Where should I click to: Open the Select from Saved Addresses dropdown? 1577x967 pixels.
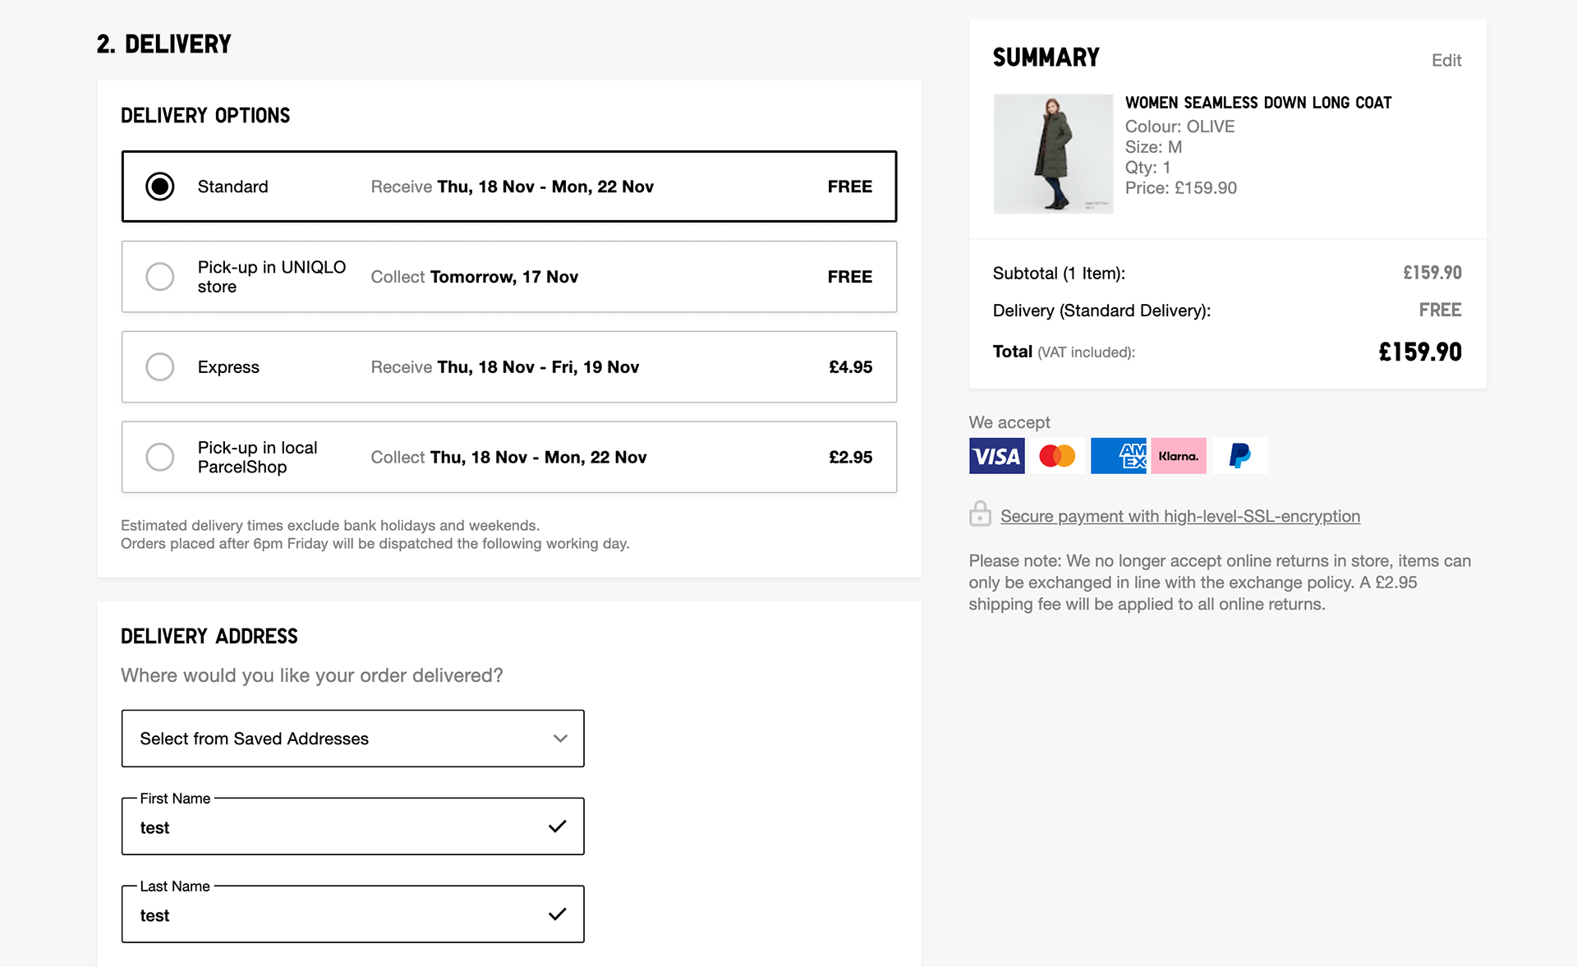coord(352,739)
